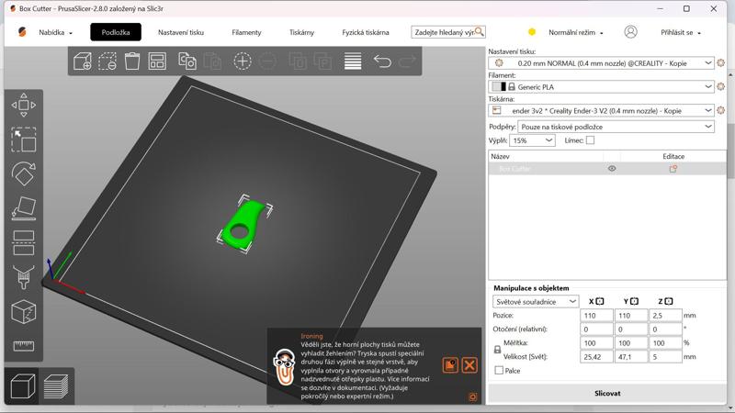The image size is (735, 413).
Task: Toggle Box Cutter visibility eye
Action: pyautogui.click(x=612, y=169)
